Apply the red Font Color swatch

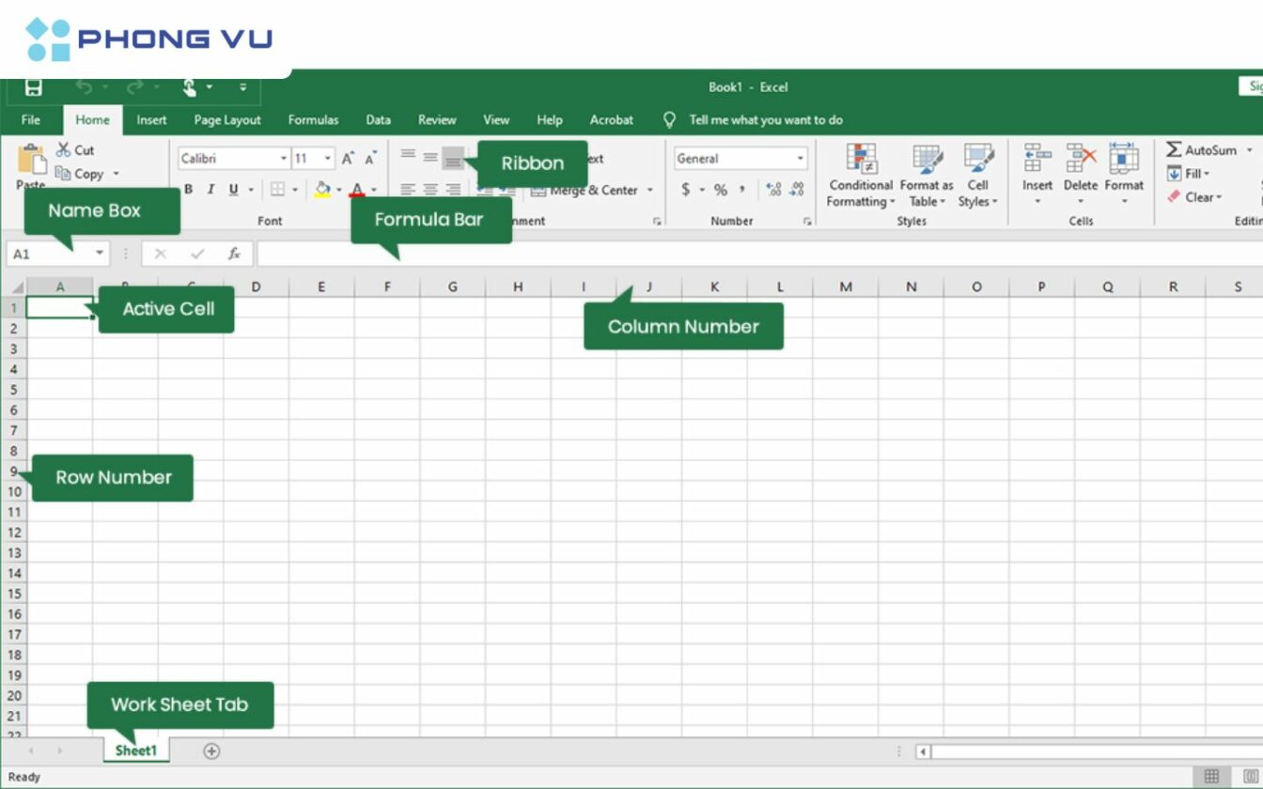pyautogui.click(x=357, y=190)
